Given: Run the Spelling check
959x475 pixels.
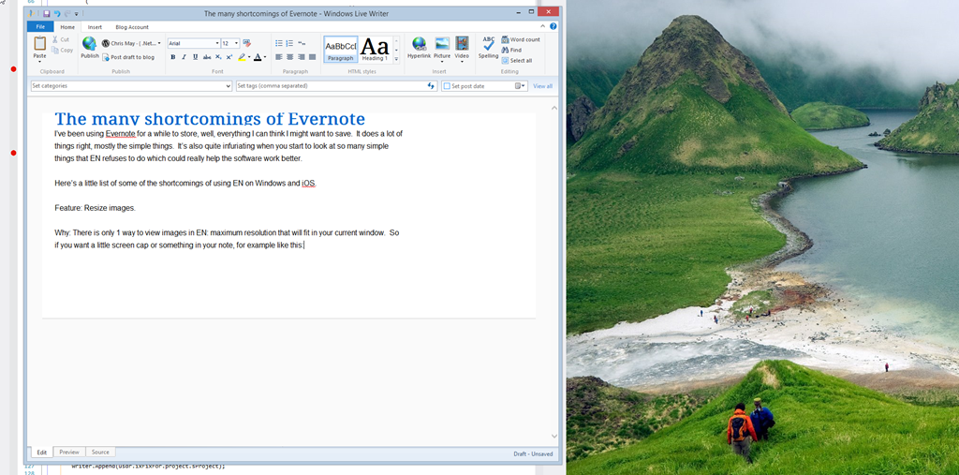Looking at the screenshot, I should 488,47.
